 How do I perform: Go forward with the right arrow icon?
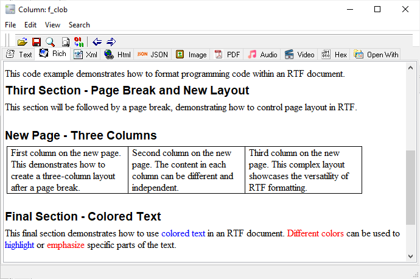pos(111,42)
